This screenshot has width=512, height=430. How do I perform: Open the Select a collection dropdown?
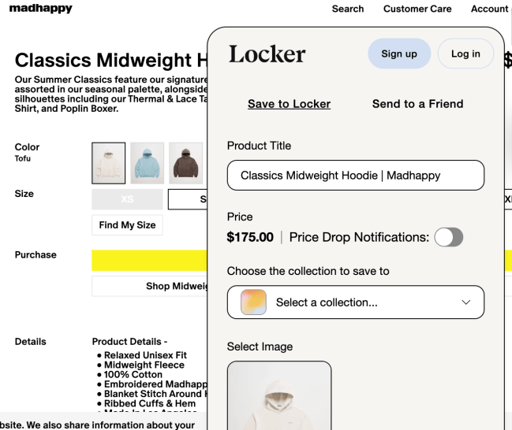355,302
